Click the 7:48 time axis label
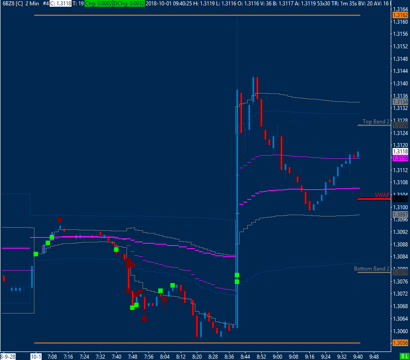Image resolution: width=410 pixels, height=360 pixels. click(133, 356)
